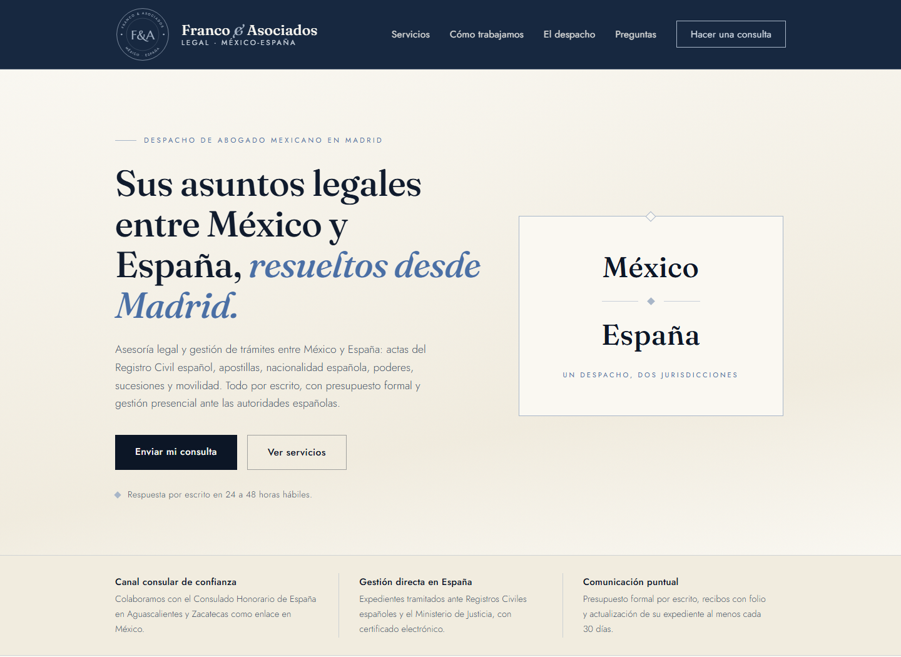The image size is (901, 657).
Task: Click the México heading in card
Action: point(651,268)
